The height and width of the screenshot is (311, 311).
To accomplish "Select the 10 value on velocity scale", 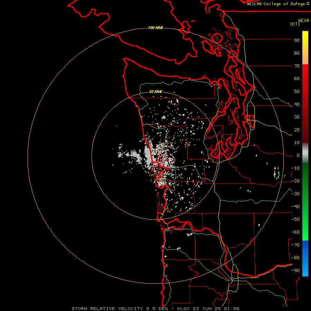I will pos(297,143).
